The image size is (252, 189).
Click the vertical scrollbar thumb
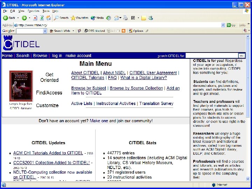[x=248, y=78]
